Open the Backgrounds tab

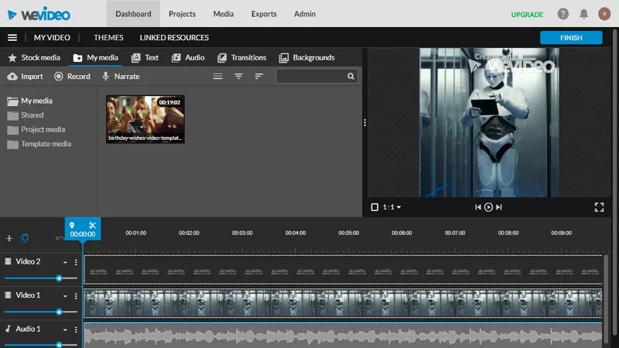click(x=306, y=57)
